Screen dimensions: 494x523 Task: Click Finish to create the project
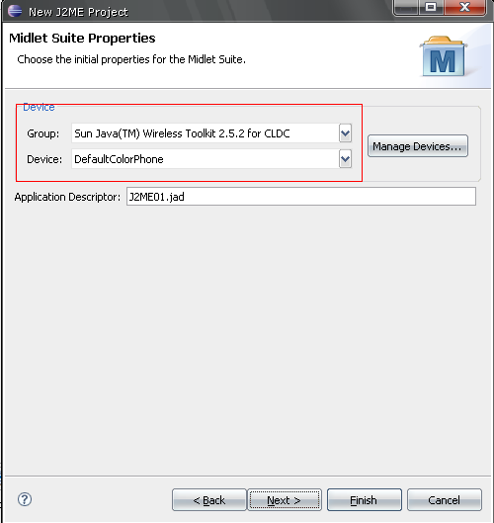[365, 499]
